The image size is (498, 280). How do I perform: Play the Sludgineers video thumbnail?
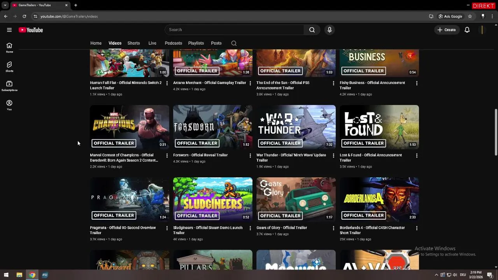coord(213,199)
